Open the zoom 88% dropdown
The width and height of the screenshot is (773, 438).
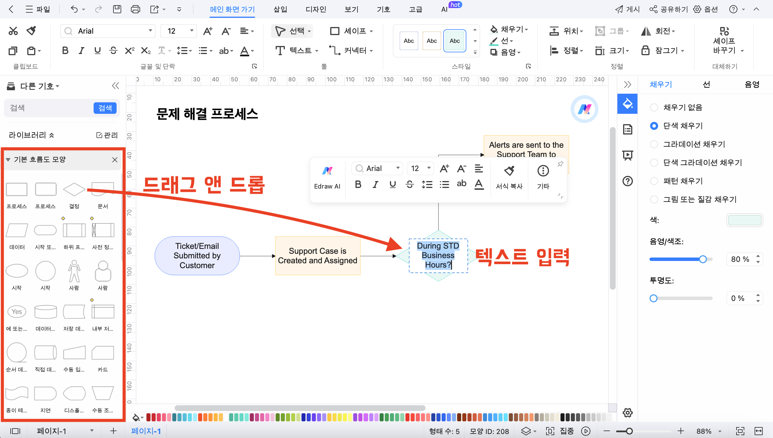click(720, 431)
